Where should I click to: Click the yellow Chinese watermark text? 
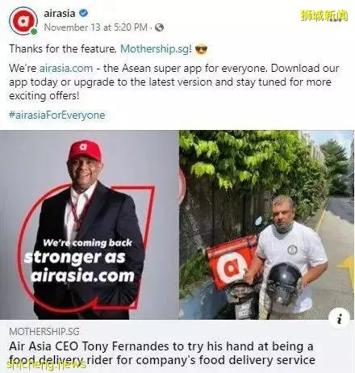(324, 15)
